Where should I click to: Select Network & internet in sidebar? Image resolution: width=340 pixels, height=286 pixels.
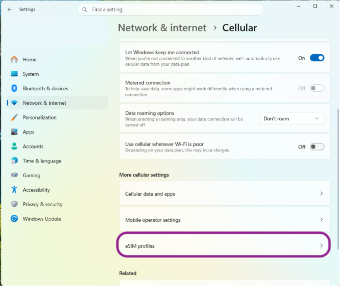58,103
